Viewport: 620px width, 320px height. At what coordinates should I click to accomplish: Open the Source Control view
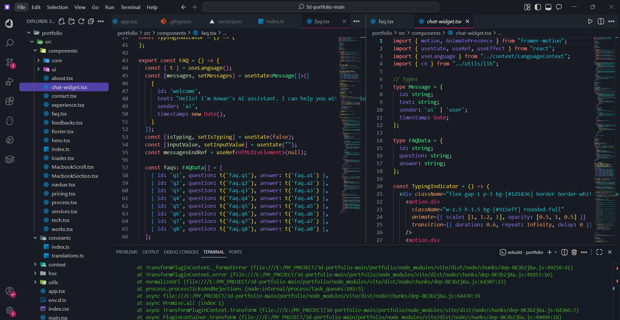(10, 62)
